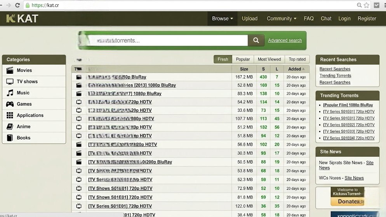Open the Advanced search link
Viewport: 386px width, 217px height.
[285, 40]
